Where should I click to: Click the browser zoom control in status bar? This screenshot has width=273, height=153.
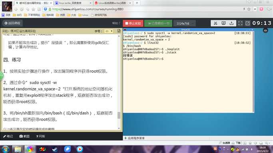coord(267,143)
